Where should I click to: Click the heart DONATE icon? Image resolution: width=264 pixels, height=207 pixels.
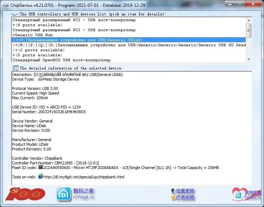(x=238, y=194)
